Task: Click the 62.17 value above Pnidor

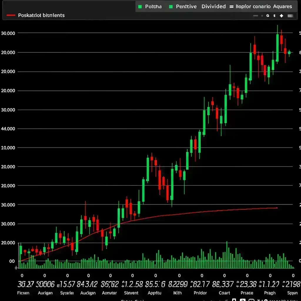Action: click(200, 284)
